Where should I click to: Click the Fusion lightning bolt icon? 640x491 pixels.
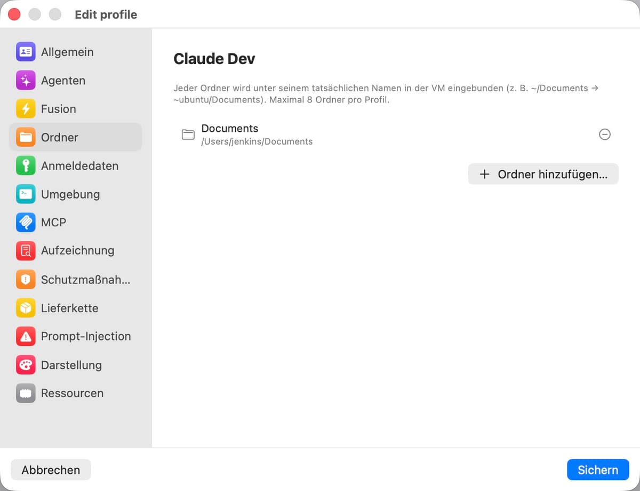coord(26,109)
